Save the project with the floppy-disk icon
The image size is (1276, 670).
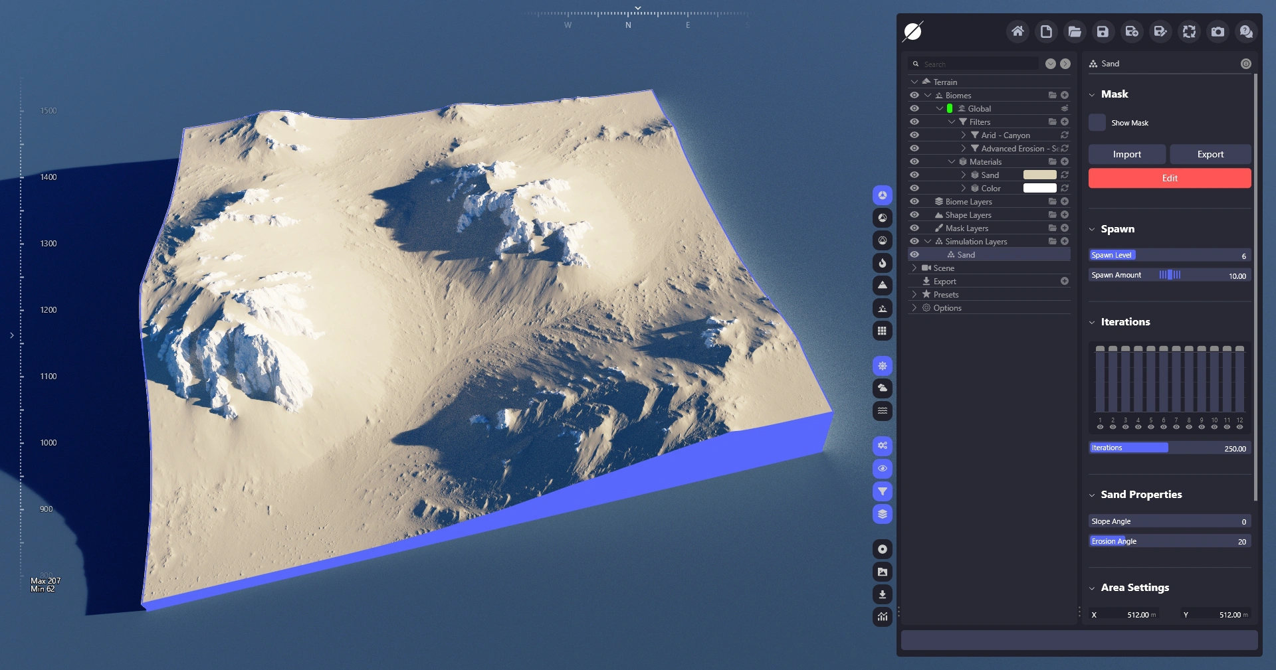click(1103, 31)
